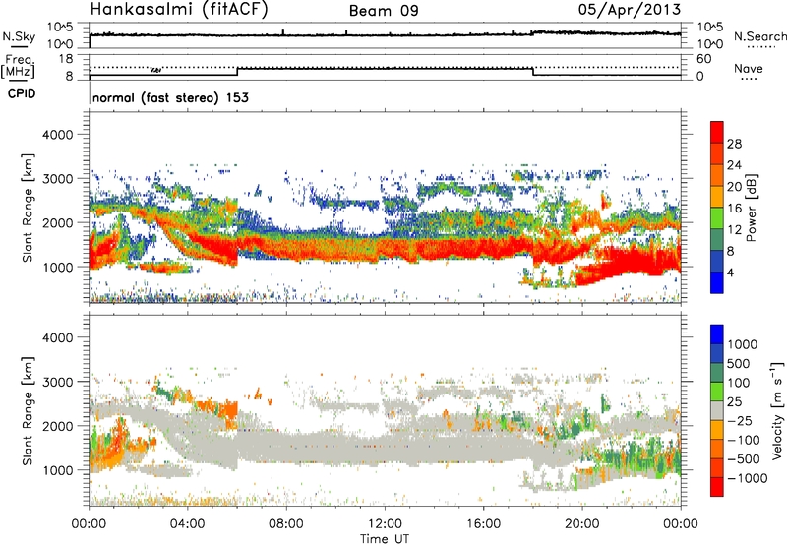787x545 pixels.
Task: Click the light green 12–16 dB Power swatch
Action: click(x=717, y=218)
